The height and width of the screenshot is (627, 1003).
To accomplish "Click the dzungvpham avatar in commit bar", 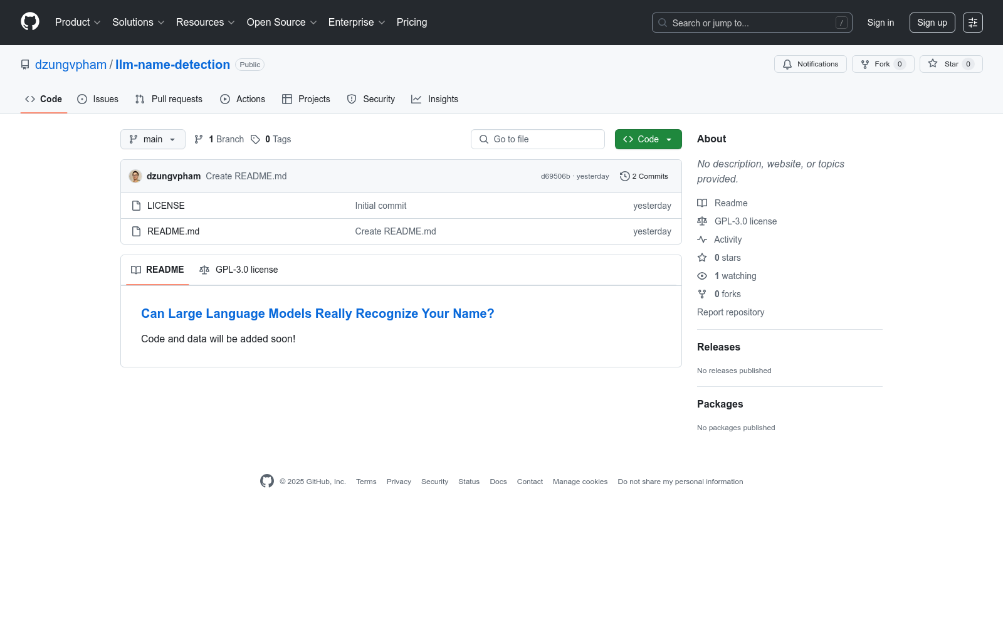I will coord(135,176).
